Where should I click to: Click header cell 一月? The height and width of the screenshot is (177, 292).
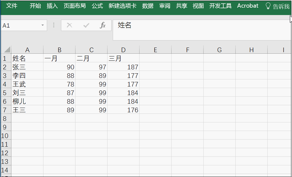[59, 58]
